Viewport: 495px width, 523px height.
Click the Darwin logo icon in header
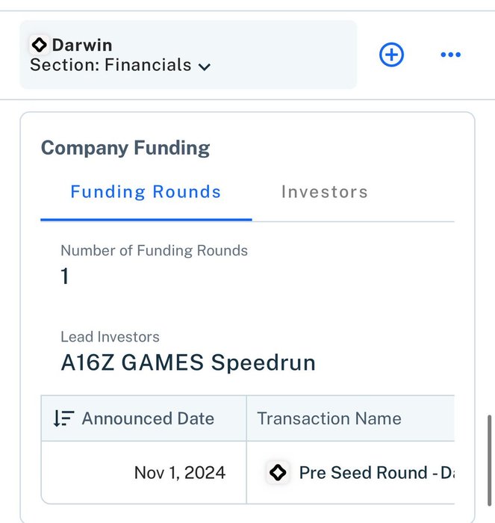click(x=40, y=45)
